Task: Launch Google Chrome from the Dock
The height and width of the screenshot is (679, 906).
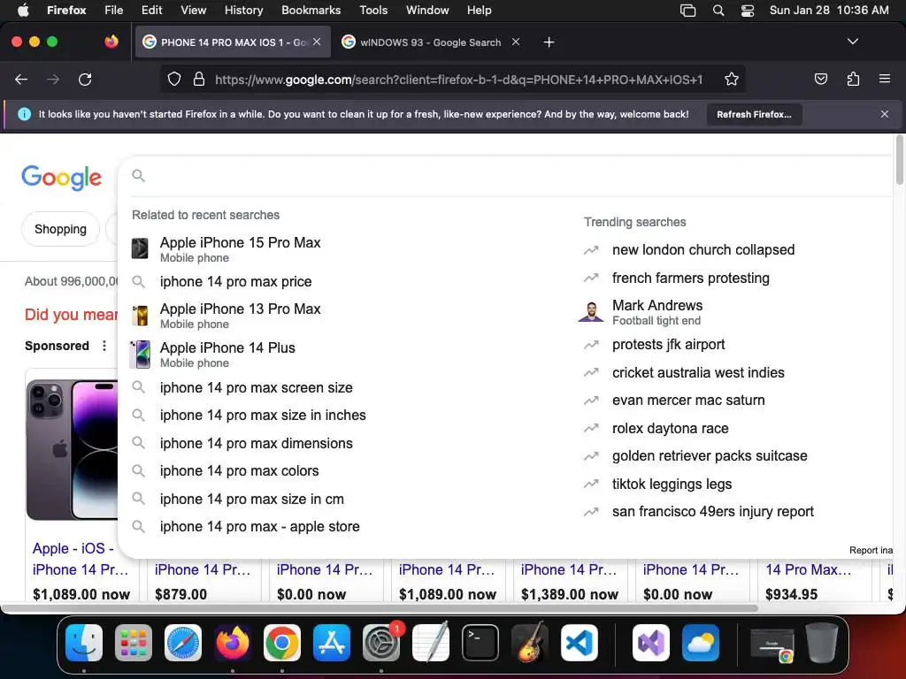Action: 282,643
